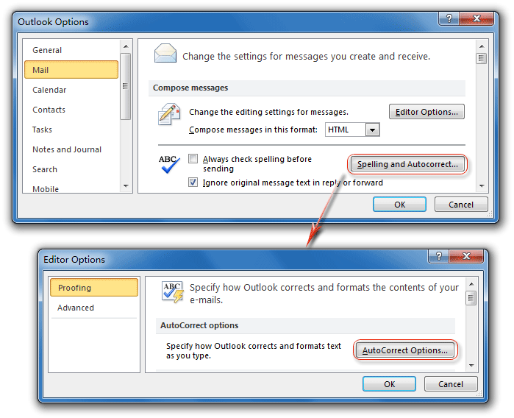Click the envelope mail icon in header
514x418 pixels.
coord(165,55)
